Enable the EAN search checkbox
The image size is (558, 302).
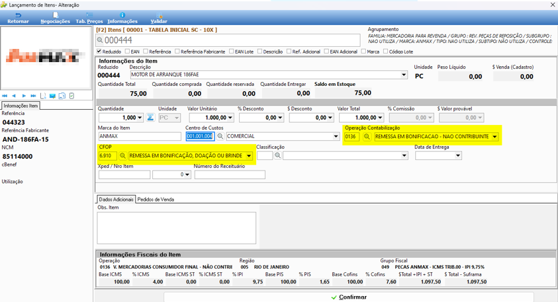pyautogui.click(x=127, y=51)
